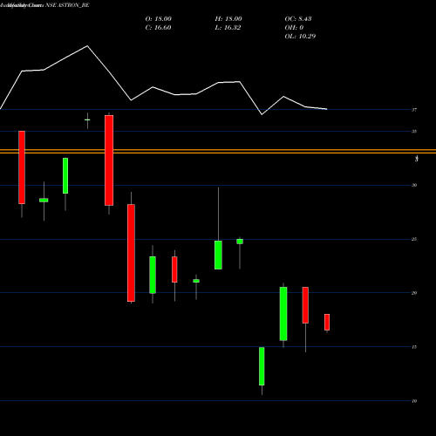Image resolution: width=436 pixels, height=436 pixels.
Task: Click the 25 price axis label
Action: 414,239
